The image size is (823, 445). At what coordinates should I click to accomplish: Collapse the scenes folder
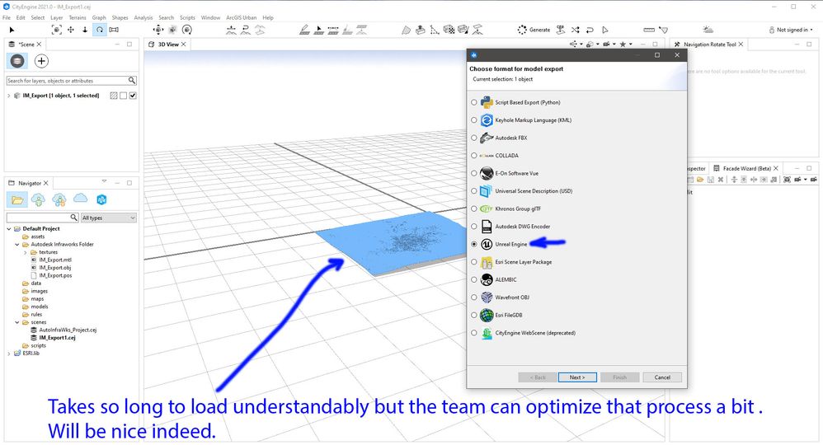click(17, 322)
